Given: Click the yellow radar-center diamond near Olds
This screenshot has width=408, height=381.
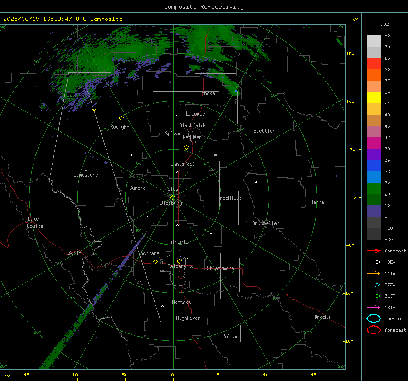Looking at the screenshot, I should [x=173, y=198].
